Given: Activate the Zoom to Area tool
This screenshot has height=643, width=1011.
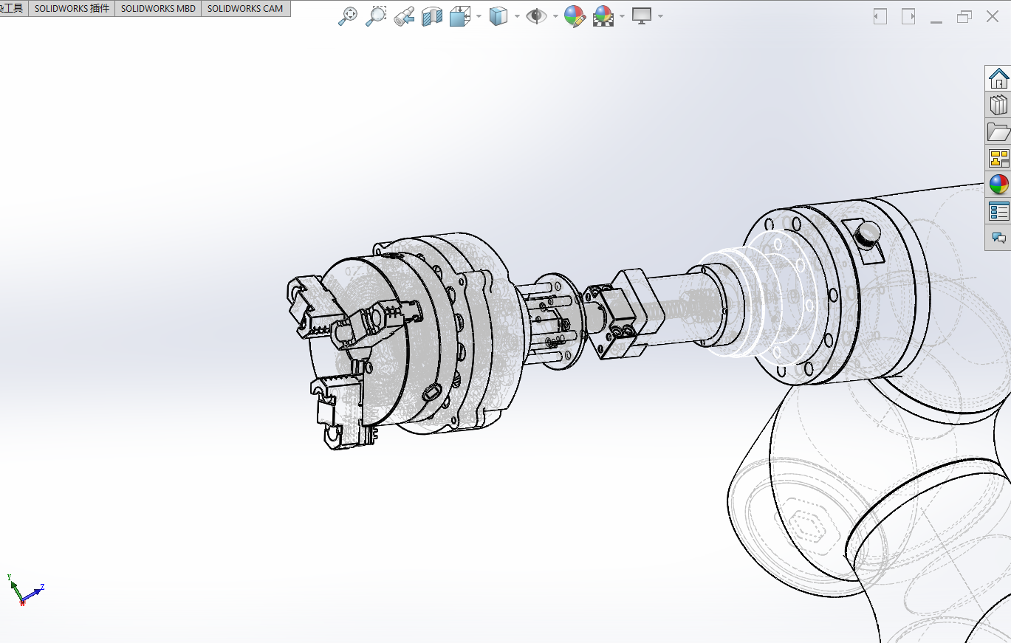Looking at the screenshot, I should (x=376, y=16).
